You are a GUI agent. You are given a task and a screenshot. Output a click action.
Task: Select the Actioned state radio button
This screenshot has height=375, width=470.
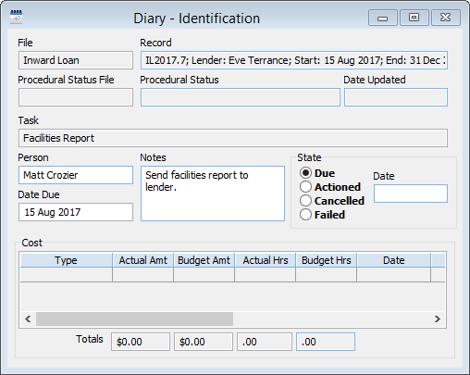click(x=305, y=187)
